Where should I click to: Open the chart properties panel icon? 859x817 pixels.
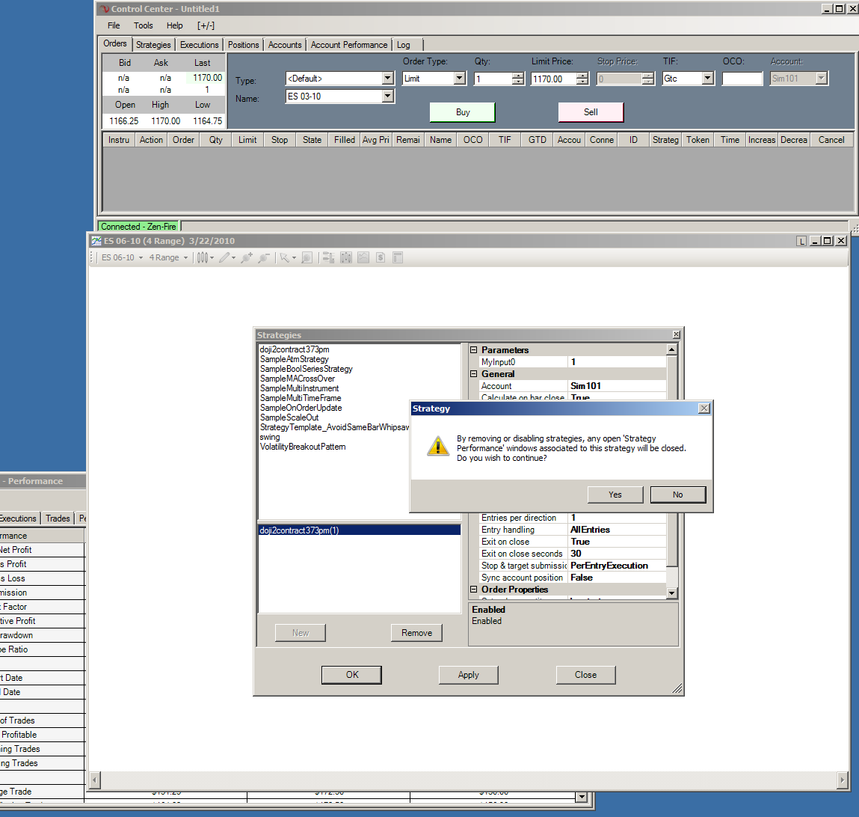pyautogui.click(x=398, y=257)
